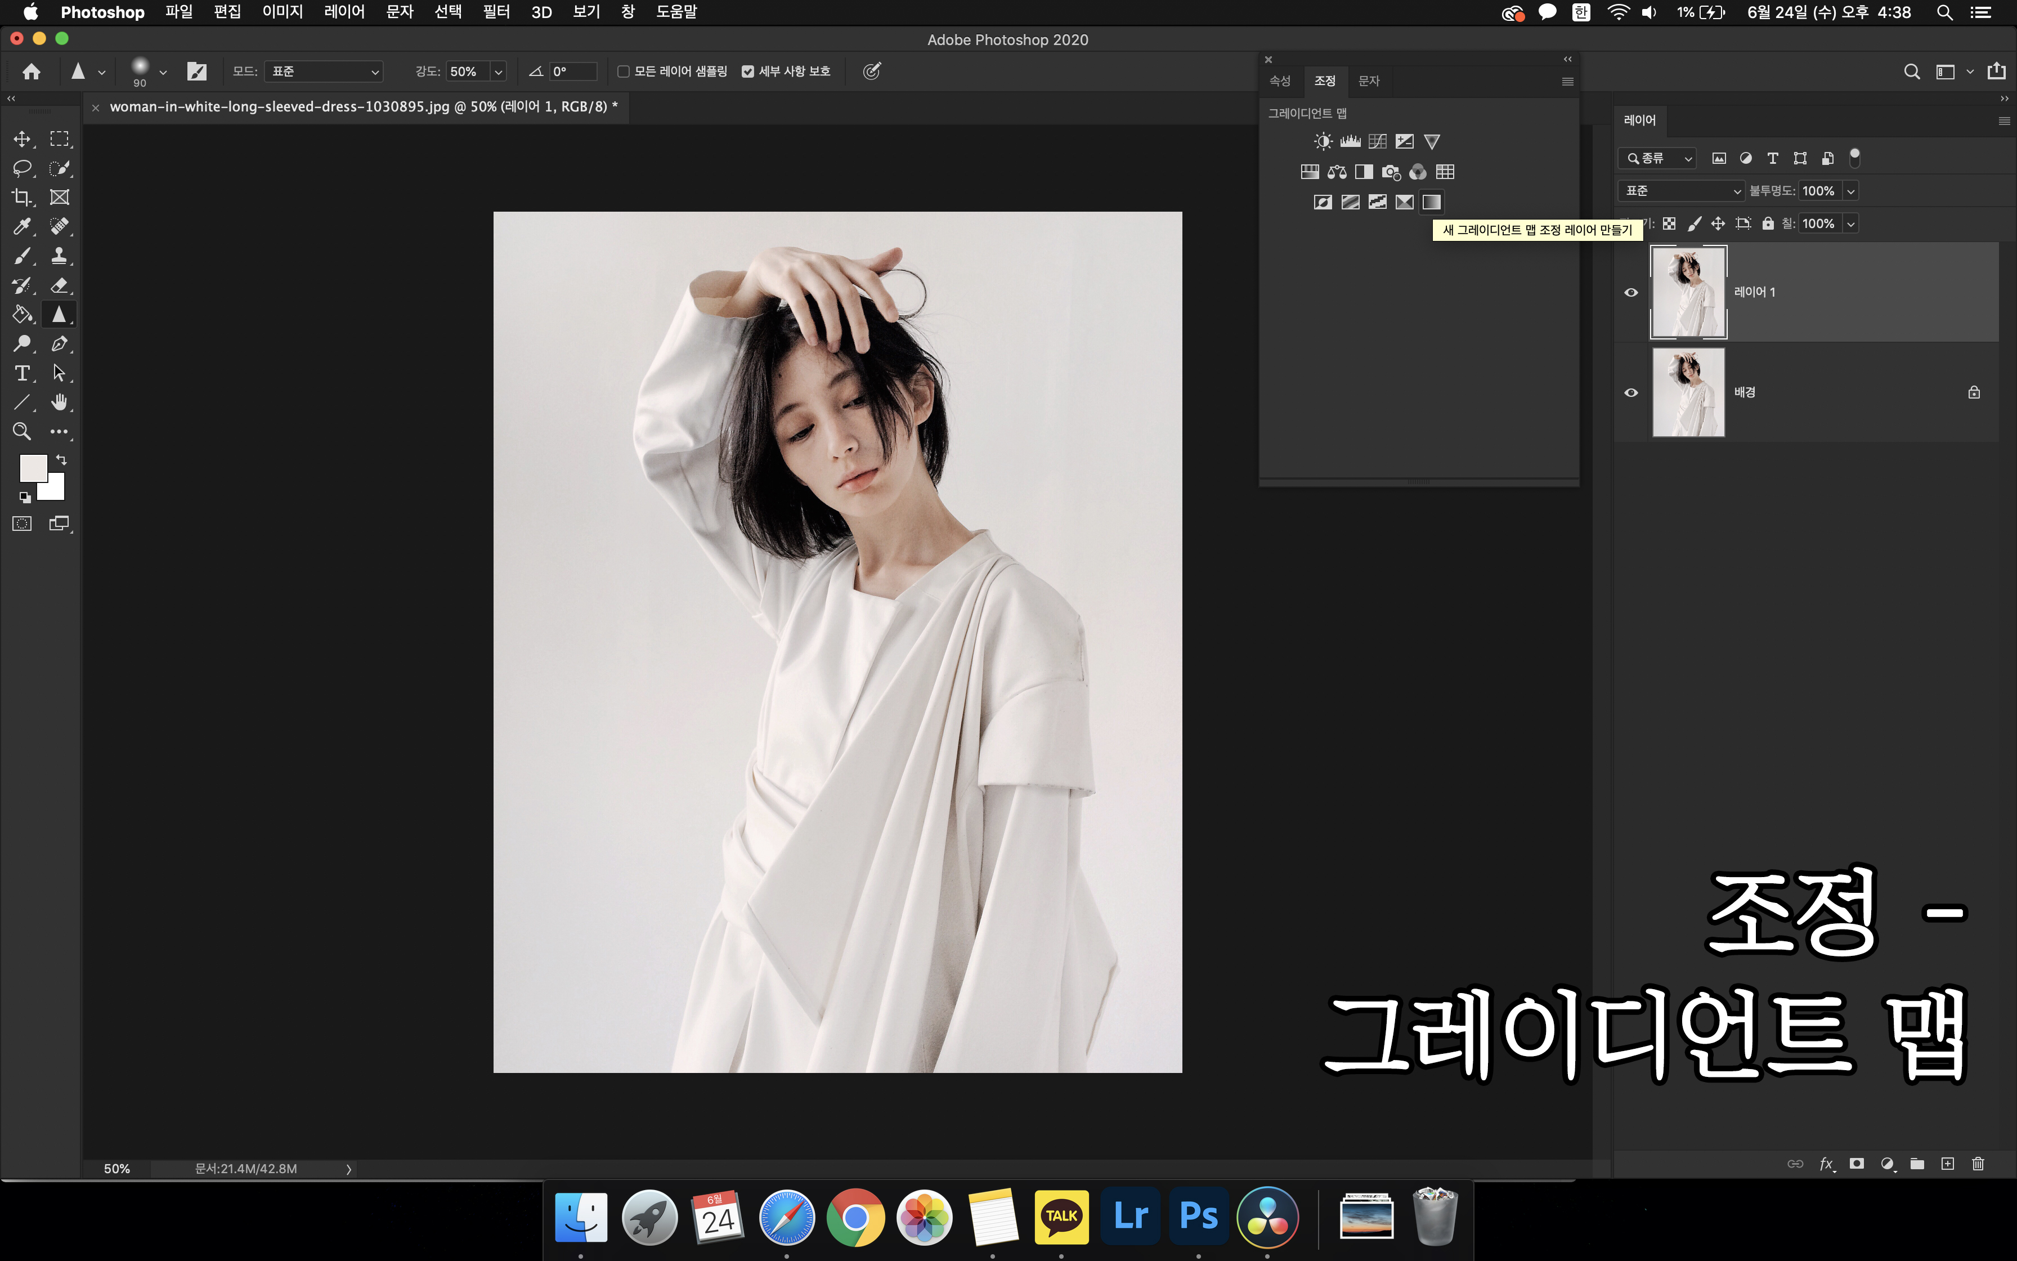The height and width of the screenshot is (1261, 2017).
Task: Expand the 불투명도 opacity dropdown arrow
Action: [x=1851, y=191]
